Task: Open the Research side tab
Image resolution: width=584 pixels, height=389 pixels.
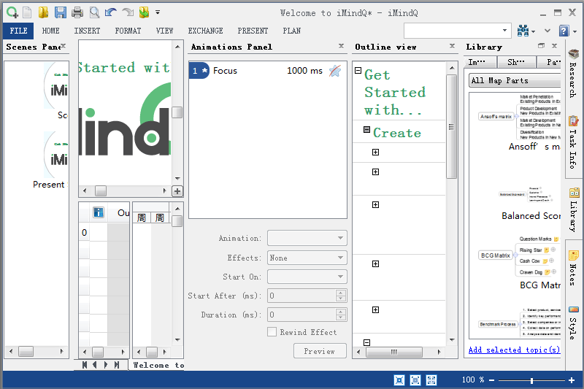Action: point(574,74)
